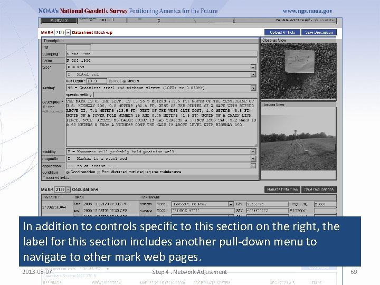Click the Manage Data Files button
This screenshot has height=285, width=380.
[x=282, y=189]
